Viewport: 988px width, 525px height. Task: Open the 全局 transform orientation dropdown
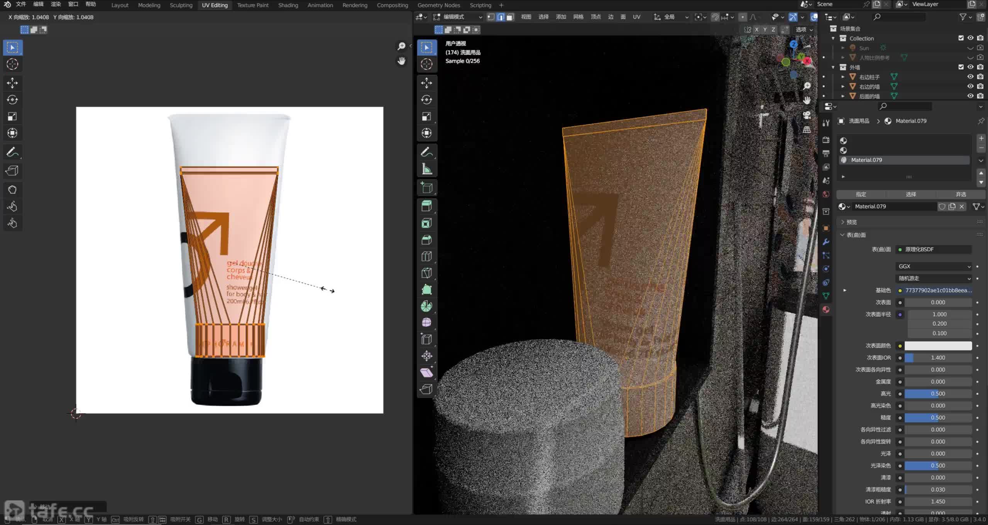pyautogui.click(x=671, y=17)
